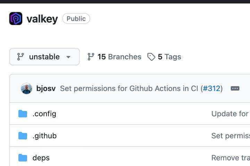Click the deps folder icon
250x166 pixels.
click(x=23, y=158)
